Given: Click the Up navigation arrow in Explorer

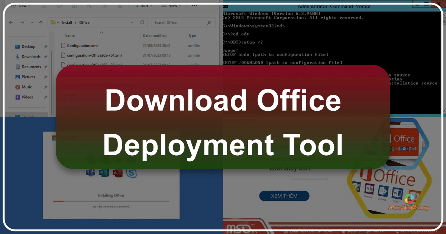Looking at the screenshot, I should [41, 22].
